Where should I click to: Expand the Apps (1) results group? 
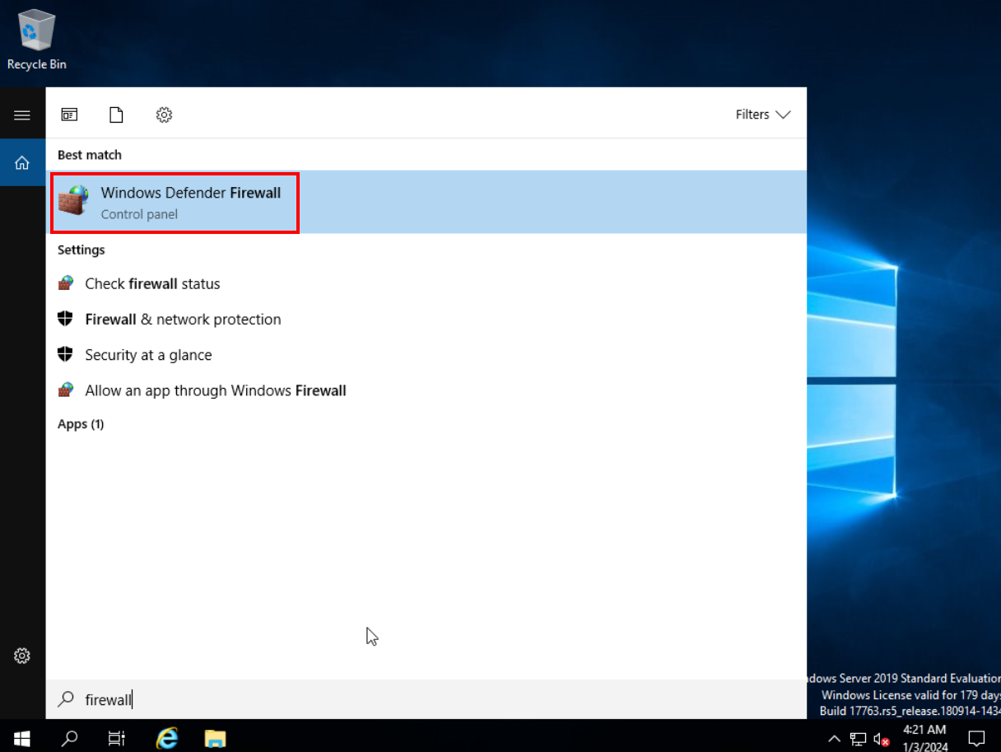pyautogui.click(x=81, y=424)
